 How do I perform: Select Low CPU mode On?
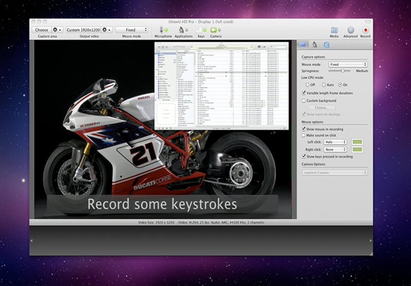tap(340, 85)
